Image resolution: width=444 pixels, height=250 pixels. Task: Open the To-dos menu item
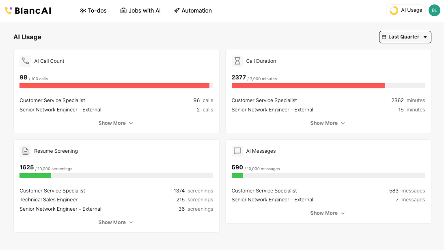click(93, 11)
